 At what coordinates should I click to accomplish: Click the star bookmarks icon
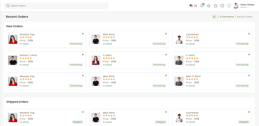(209, 6)
